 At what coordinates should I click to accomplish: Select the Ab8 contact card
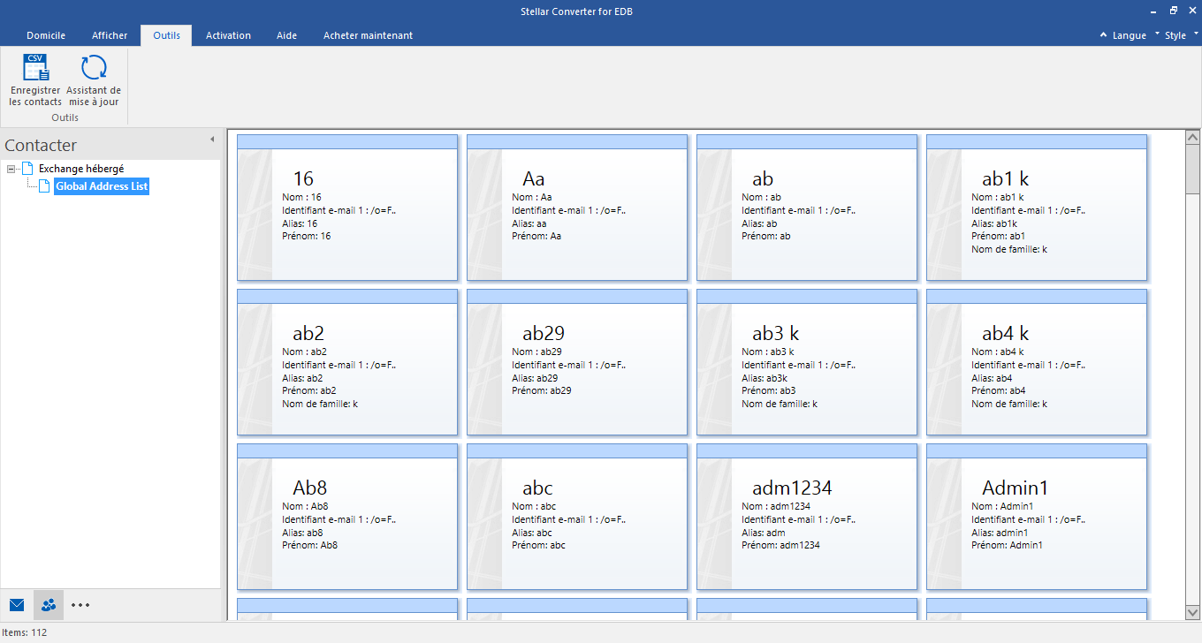pos(347,517)
